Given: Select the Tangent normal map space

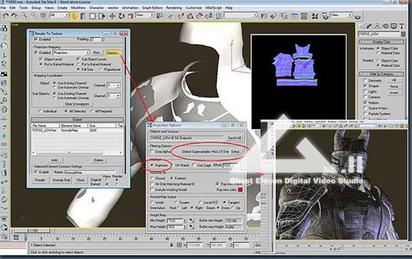Looking at the screenshot, I should click(224, 202).
